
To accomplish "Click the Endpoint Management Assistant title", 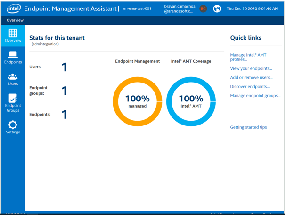I will click(x=70, y=8).
